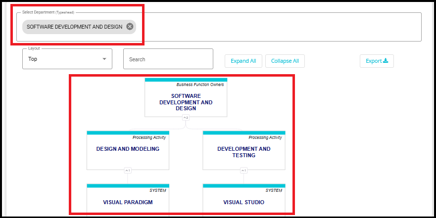Screen dimensions: 436x218
Task: Click the Expand All button
Action: 243,61
